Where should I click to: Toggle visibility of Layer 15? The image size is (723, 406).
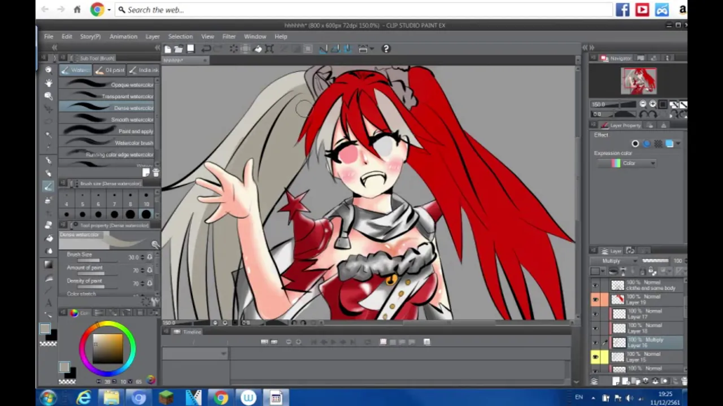(x=595, y=356)
